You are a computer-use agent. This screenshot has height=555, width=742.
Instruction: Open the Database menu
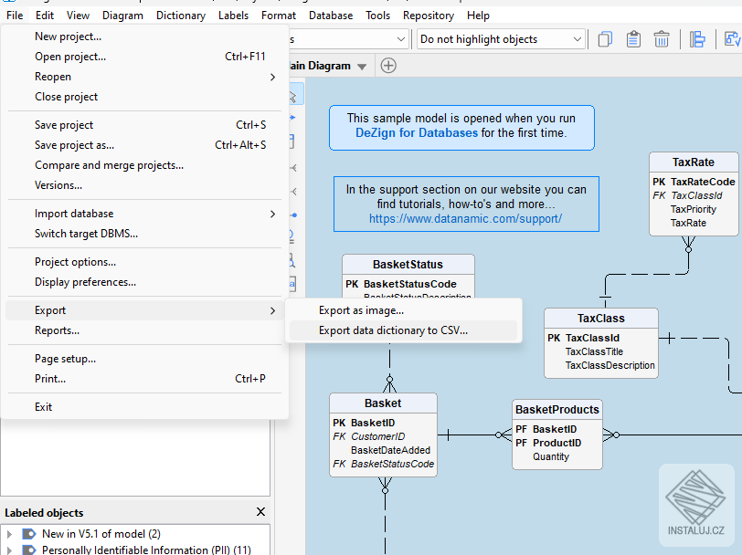(331, 16)
